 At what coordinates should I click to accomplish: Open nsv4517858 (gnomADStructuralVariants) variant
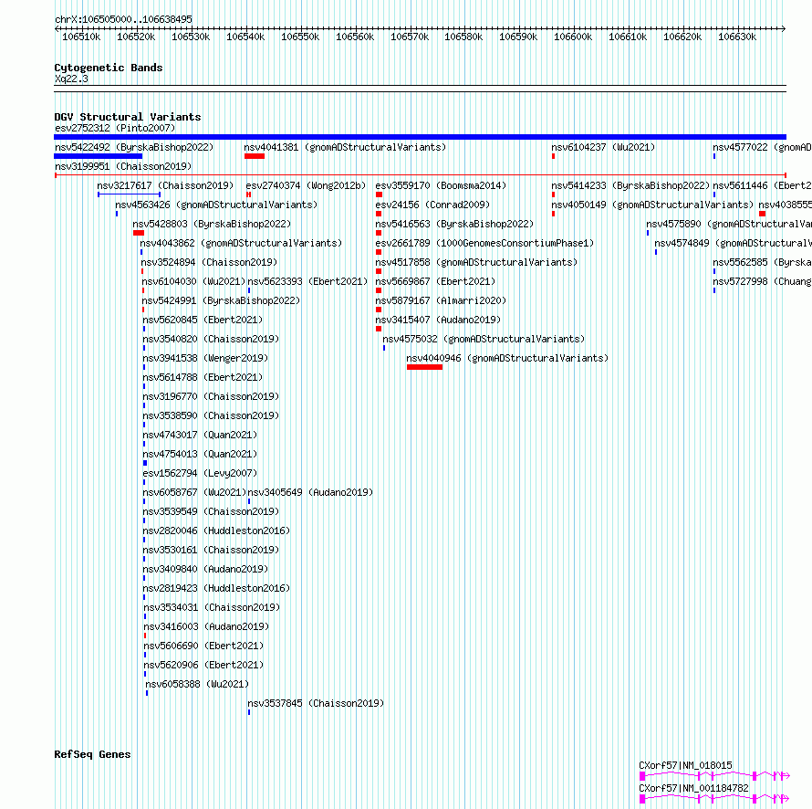pos(476,262)
